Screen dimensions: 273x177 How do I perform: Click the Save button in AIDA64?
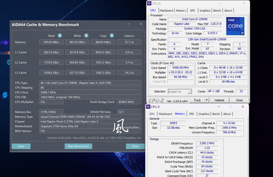[21, 146]
